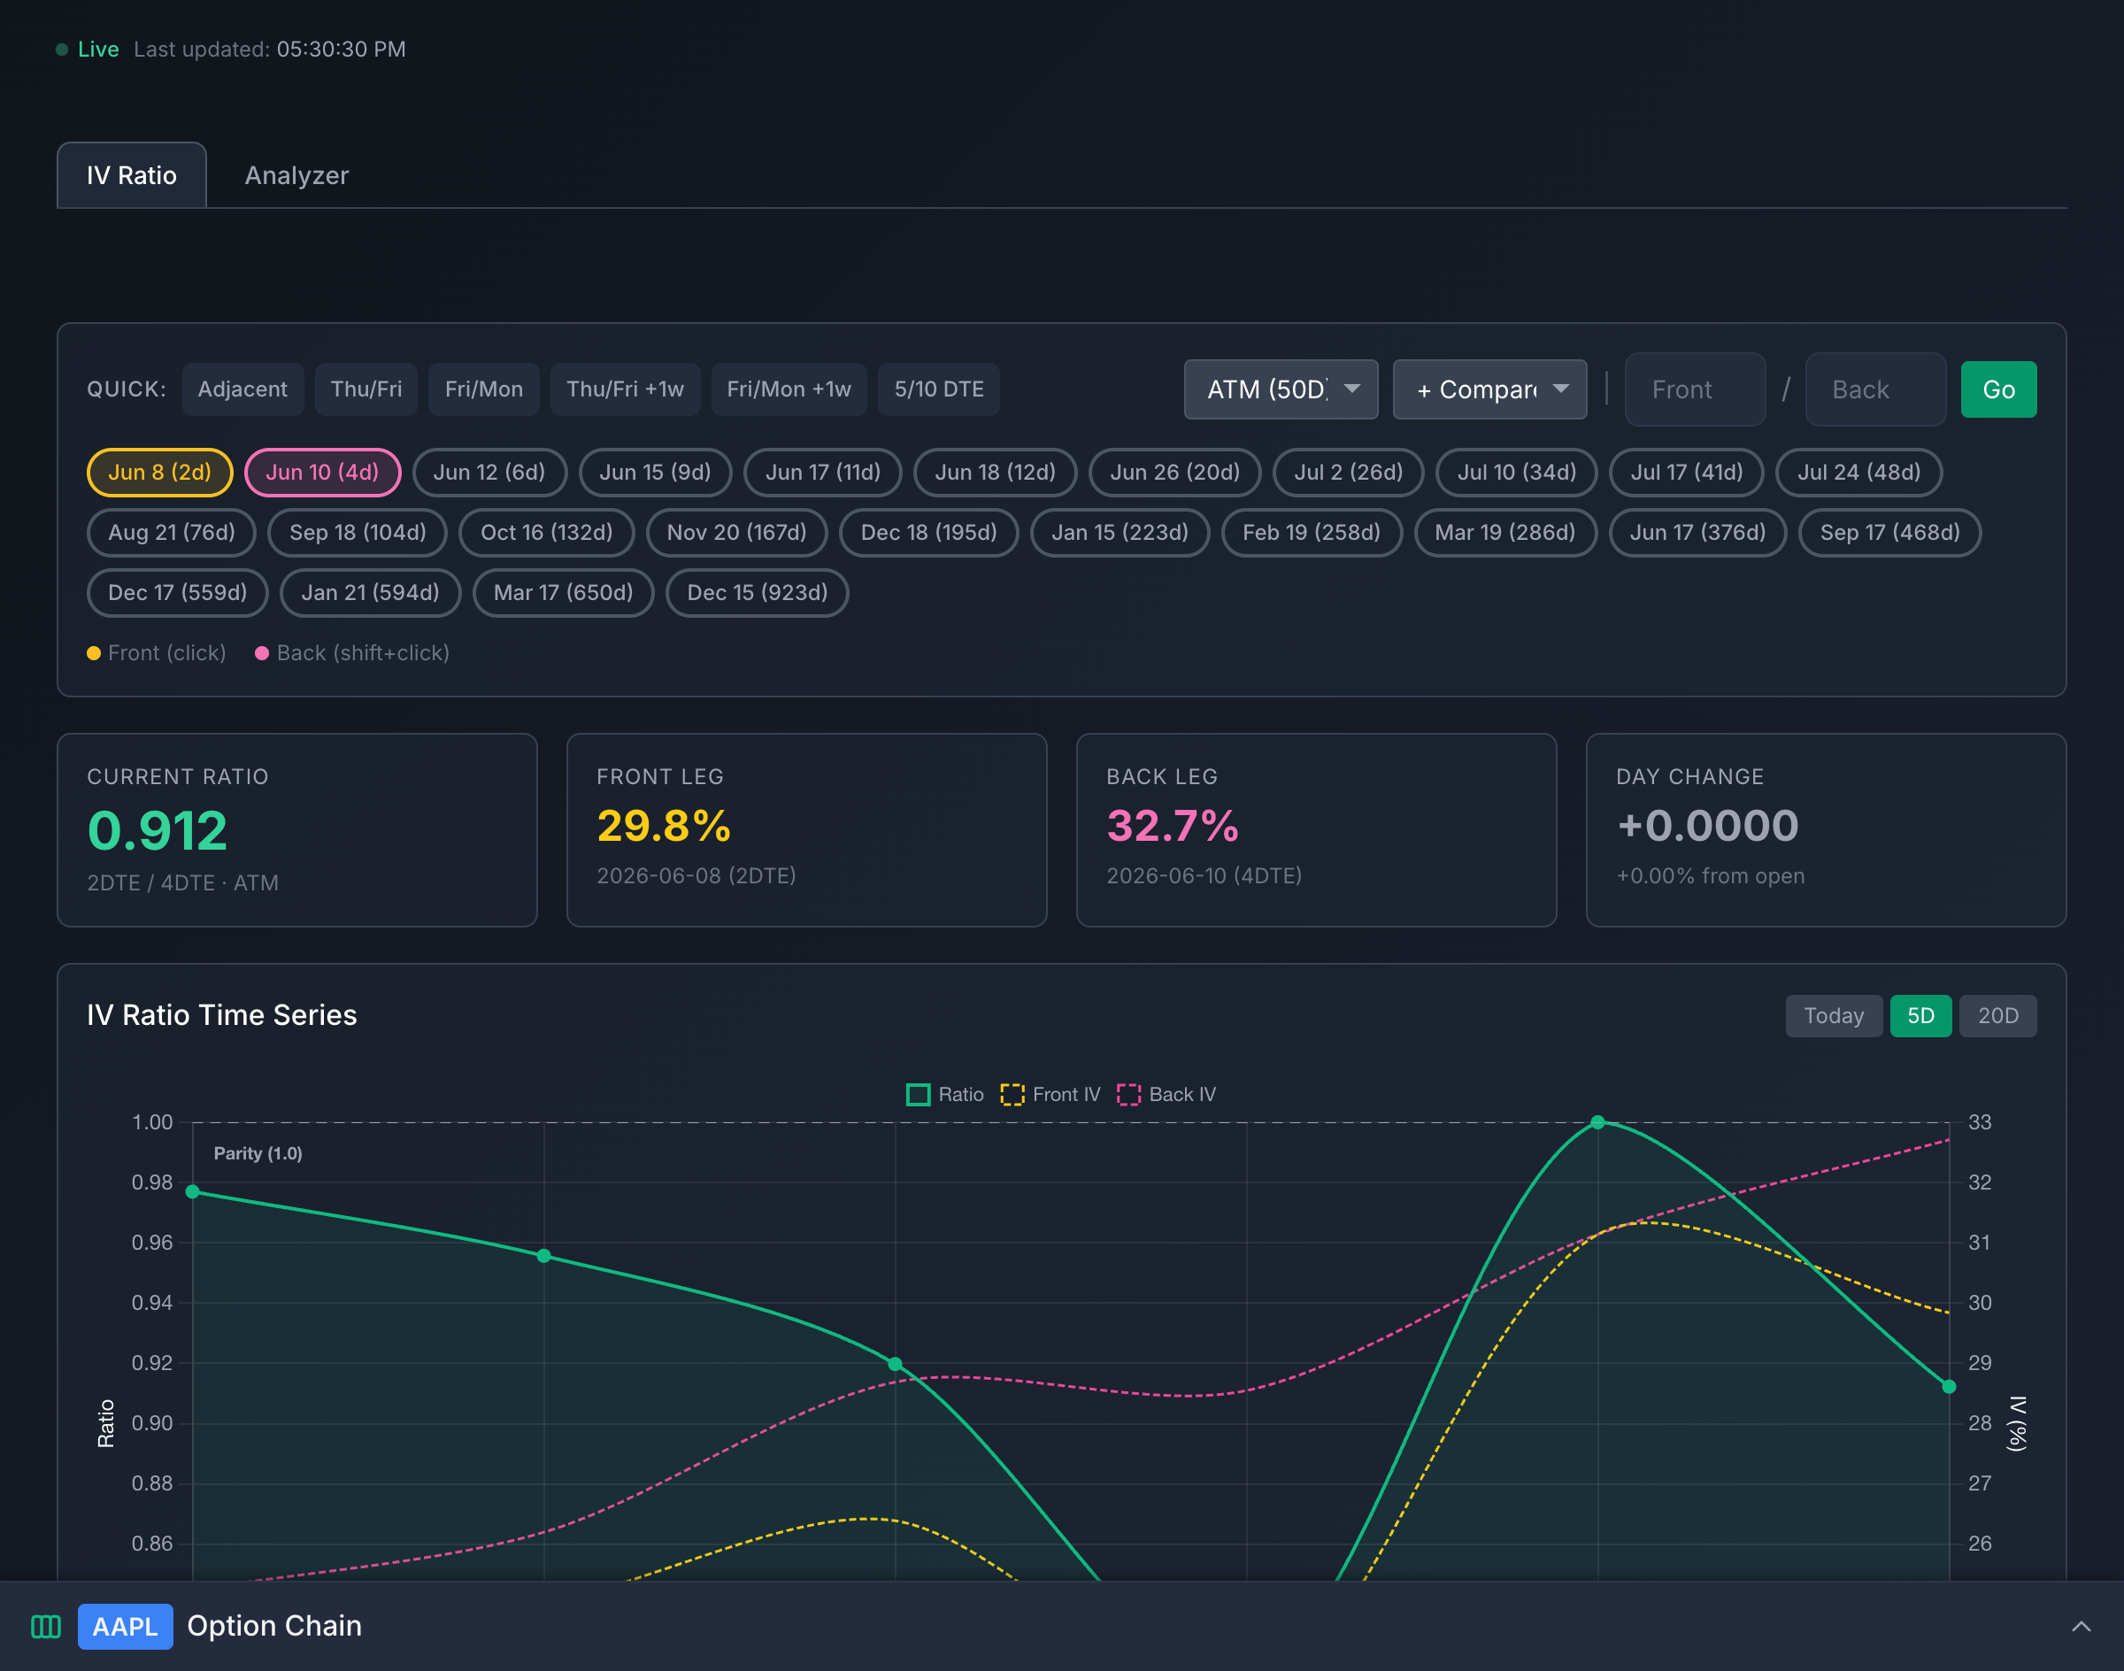Choose the Fri/Mon +1w preset
This screenshot has width=2124, height=1671.
[789, 389]
